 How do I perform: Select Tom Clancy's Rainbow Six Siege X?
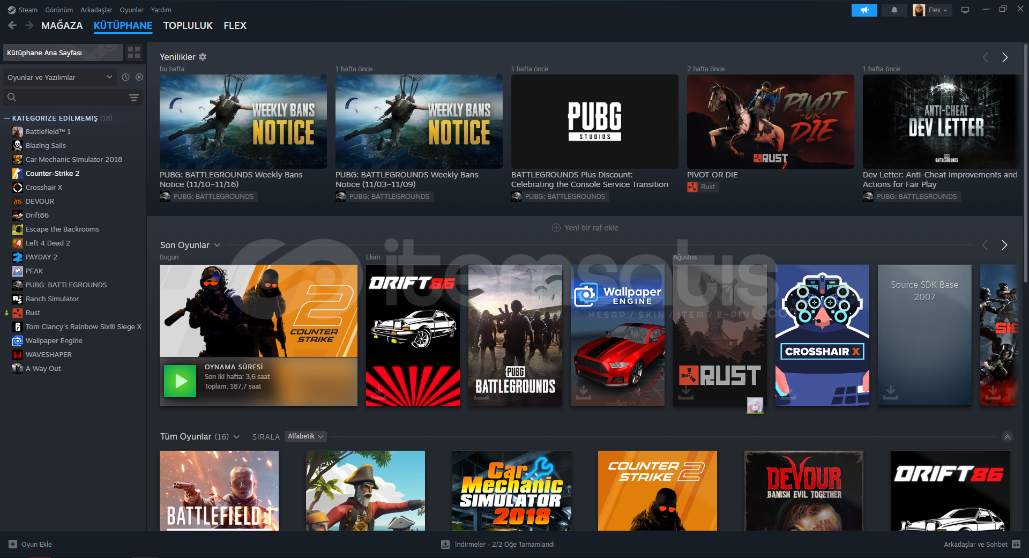84,327
